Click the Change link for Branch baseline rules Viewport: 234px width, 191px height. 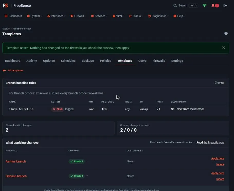[x=219, y=83]
